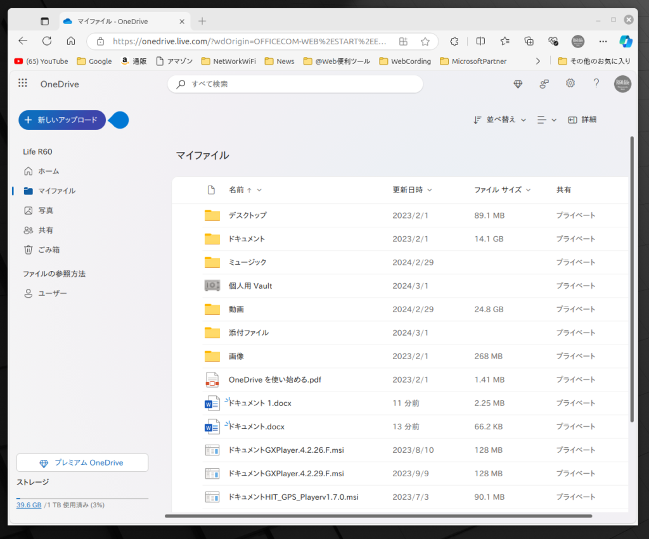This screenshot has height=539, width=649.
Task: Click the プレミアム OneDrive button
Action: (x=82, y=462)
